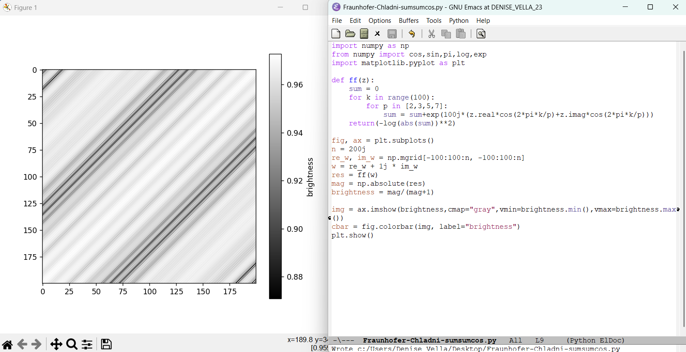Open the File menu in Emacs
The image size is (686, 352).
click(x=337, y=21)
